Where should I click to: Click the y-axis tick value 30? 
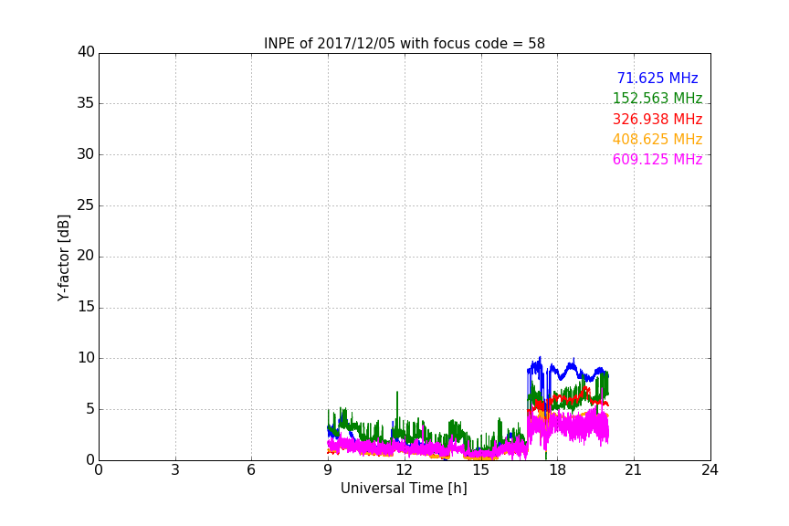(86, 154)
